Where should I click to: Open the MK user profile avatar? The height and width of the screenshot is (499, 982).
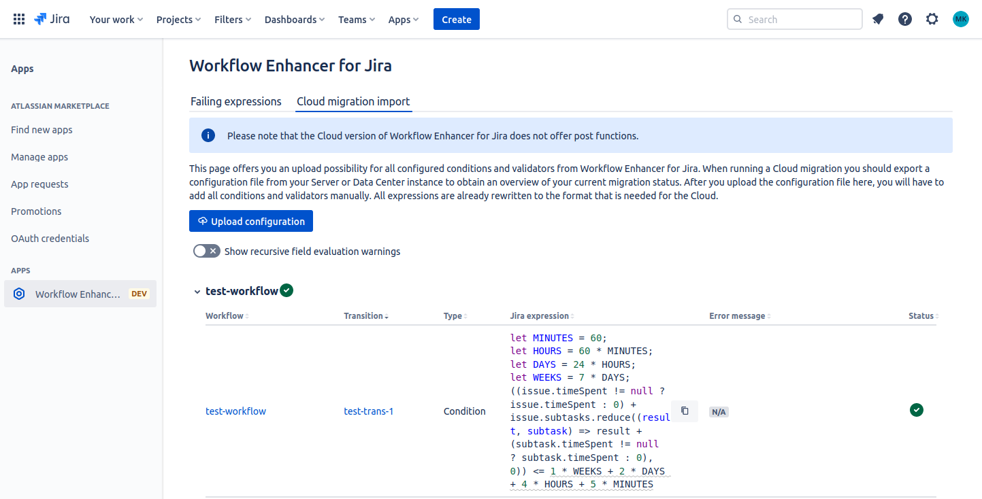960,19
